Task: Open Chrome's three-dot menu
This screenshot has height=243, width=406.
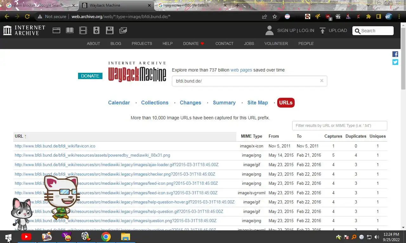Action: [399, 16]
